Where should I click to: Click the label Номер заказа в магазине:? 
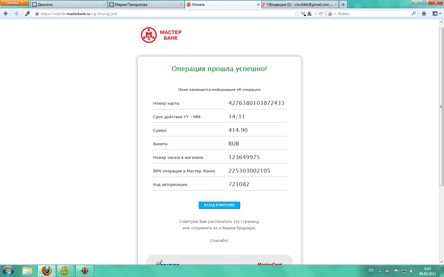click(179, 158)
